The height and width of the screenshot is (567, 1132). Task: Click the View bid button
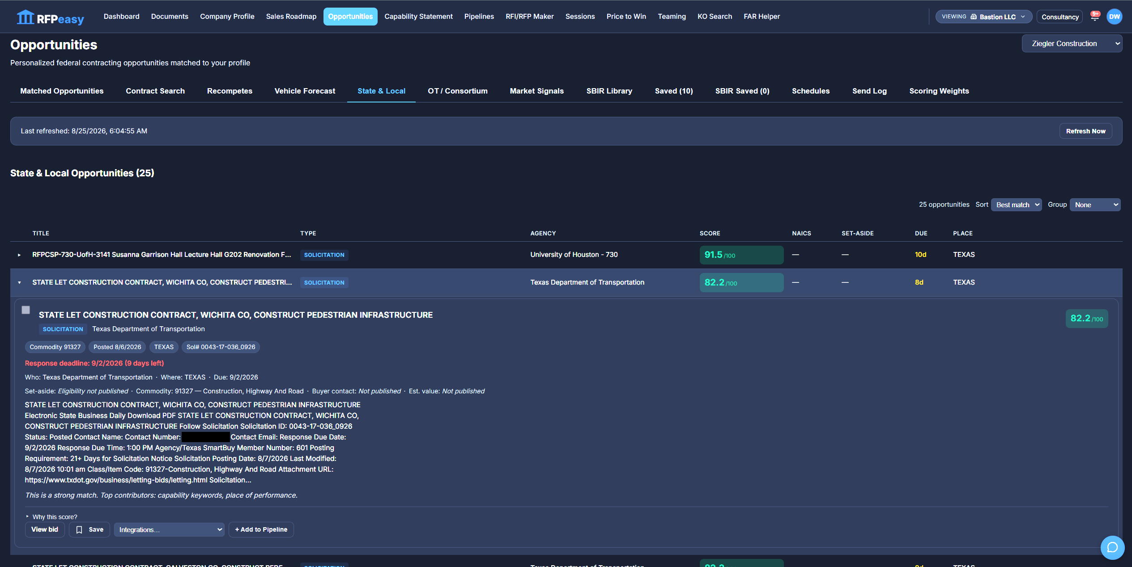coord(45,529)
